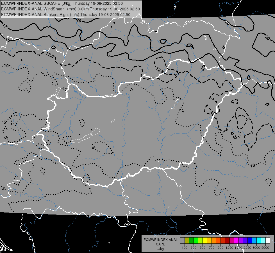Click the brick red swatch after 900

(223, 241)
